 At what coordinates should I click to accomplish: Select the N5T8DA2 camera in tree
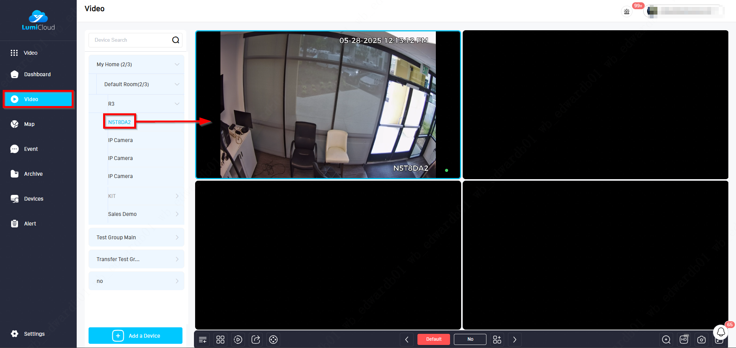click(x=119, y=122)
